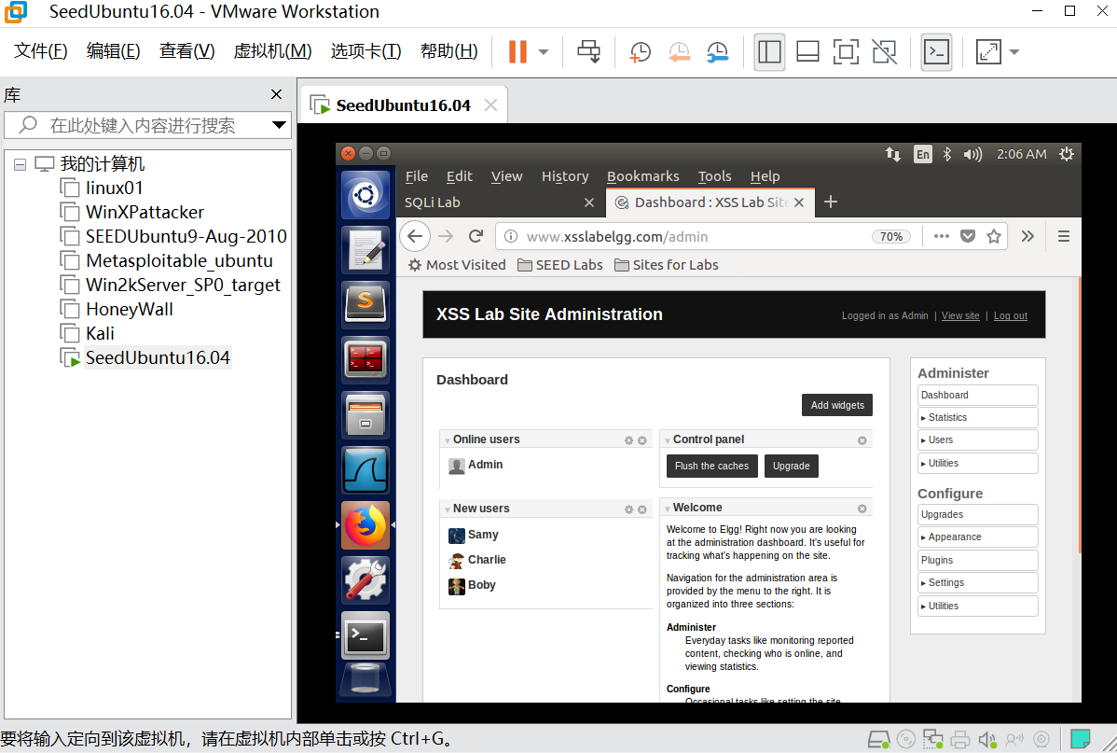Screen dimensions: 1117x753
Task: Open the 帮助(H) menu
Action: 448,51
